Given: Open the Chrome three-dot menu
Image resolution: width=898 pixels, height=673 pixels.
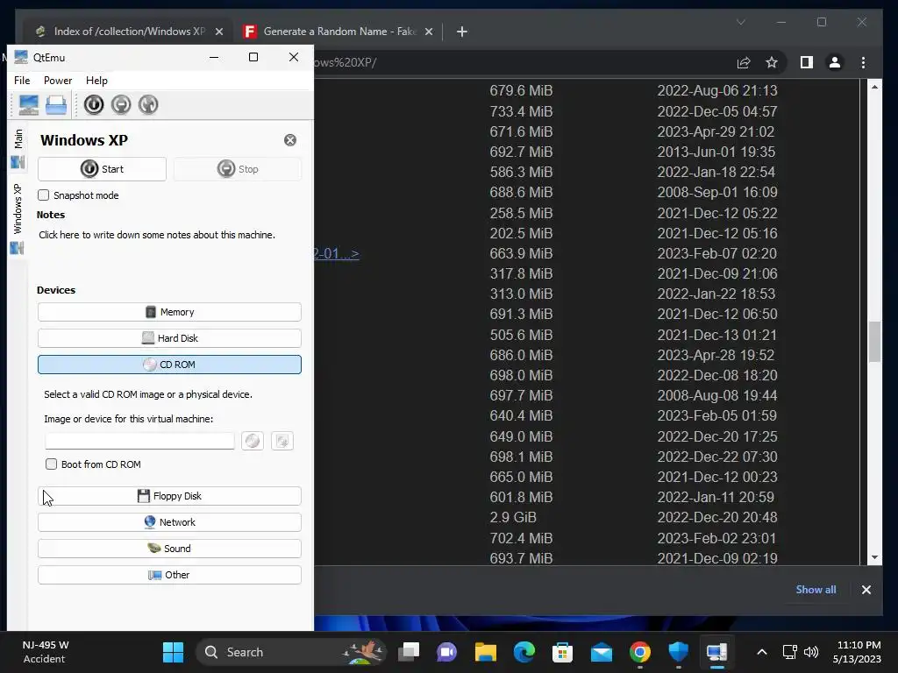Looking at the screenshot, I should tap(864, 62).
